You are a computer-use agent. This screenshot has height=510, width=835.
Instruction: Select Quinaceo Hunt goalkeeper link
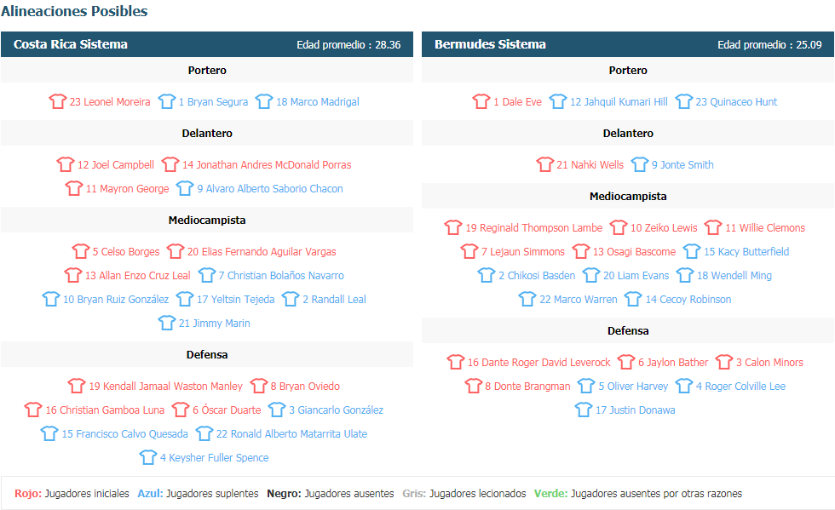pyautogui.click(x=736, y=101)
